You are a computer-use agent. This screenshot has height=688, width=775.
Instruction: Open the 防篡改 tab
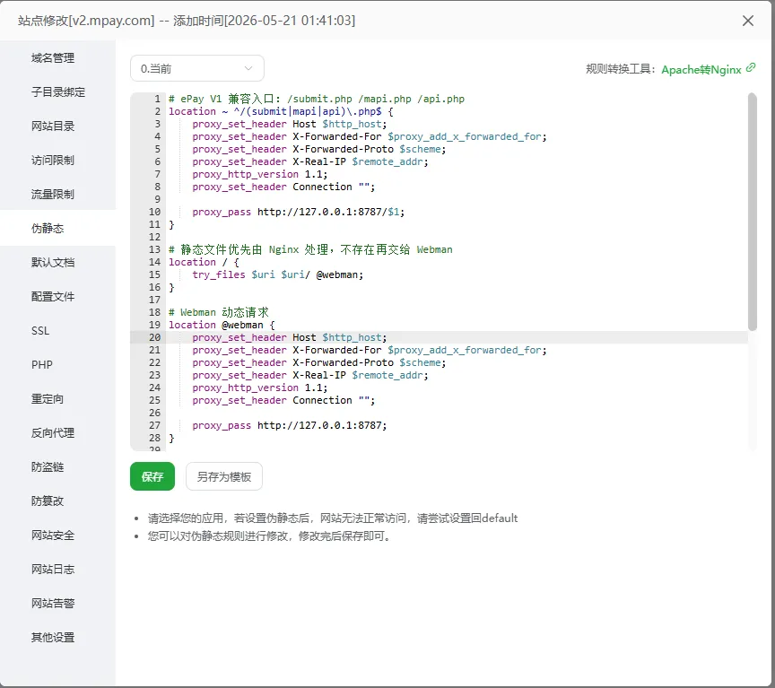48,501
